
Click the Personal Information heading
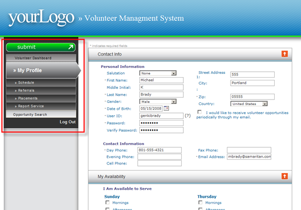point(123,66)
